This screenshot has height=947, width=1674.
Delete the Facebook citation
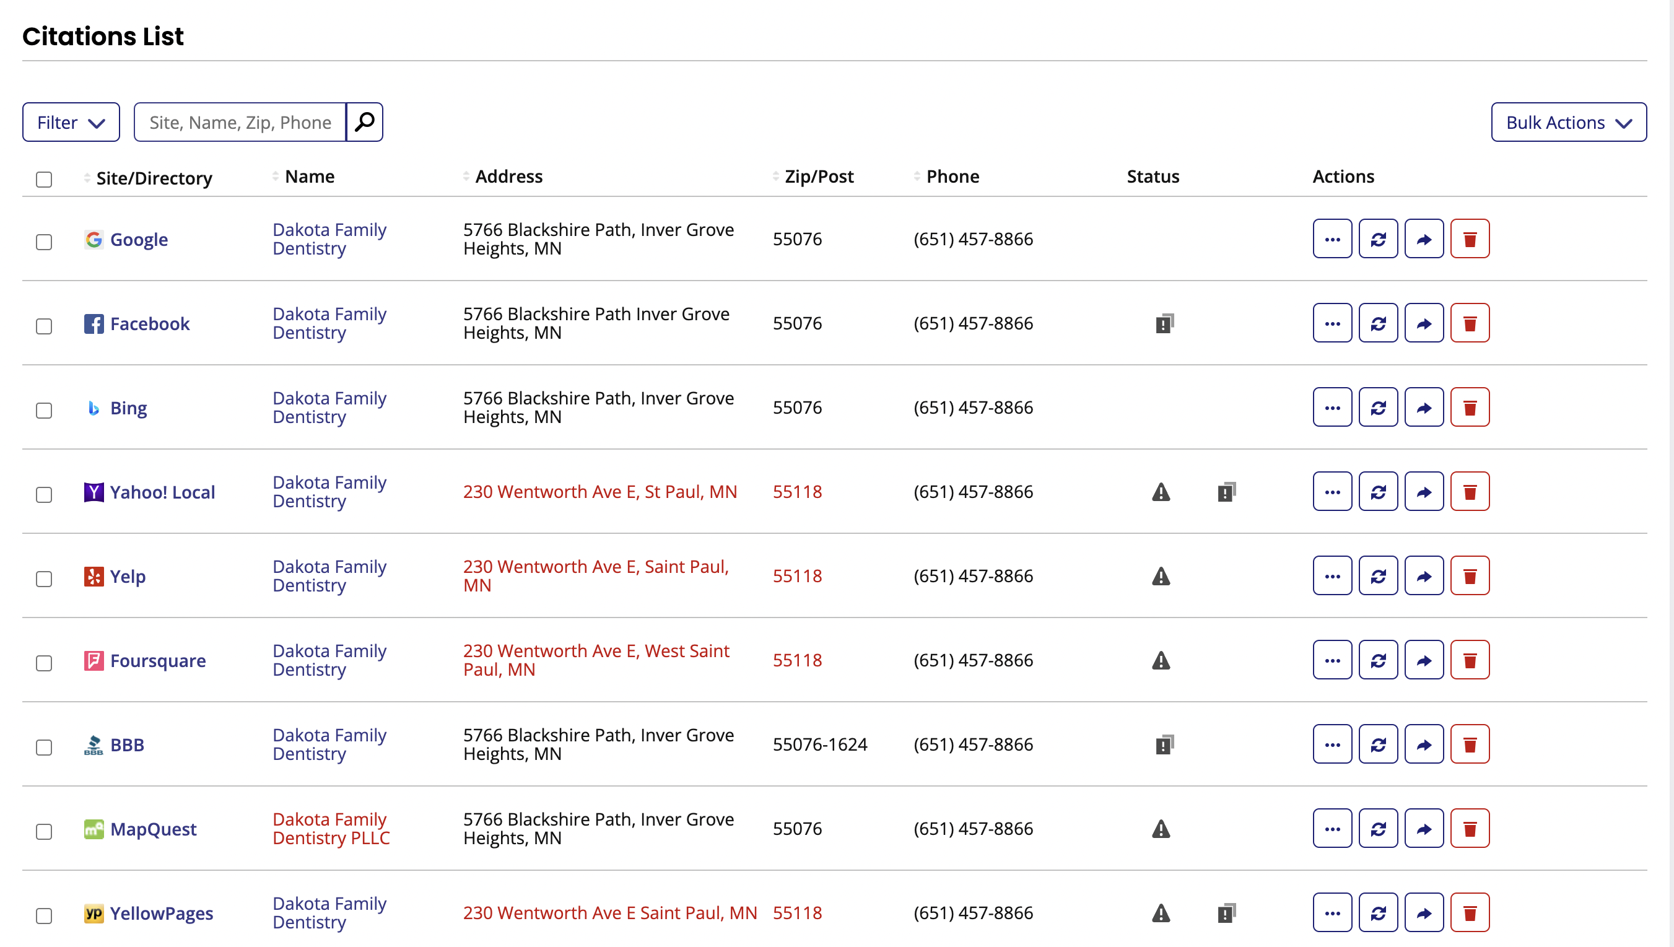click(1470, 323)
